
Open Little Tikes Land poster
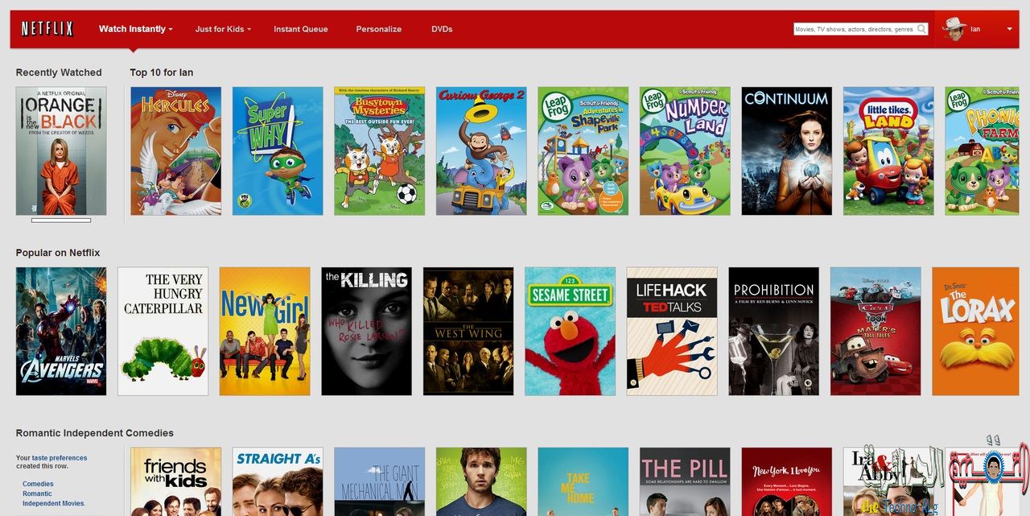888,151
